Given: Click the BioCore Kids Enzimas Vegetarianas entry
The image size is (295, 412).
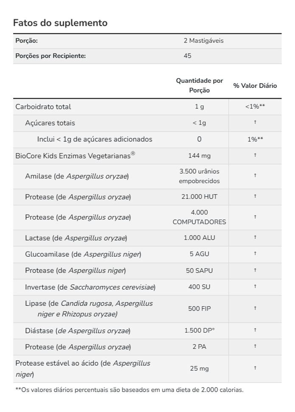Looking at the screenshot, I should 75,155.
